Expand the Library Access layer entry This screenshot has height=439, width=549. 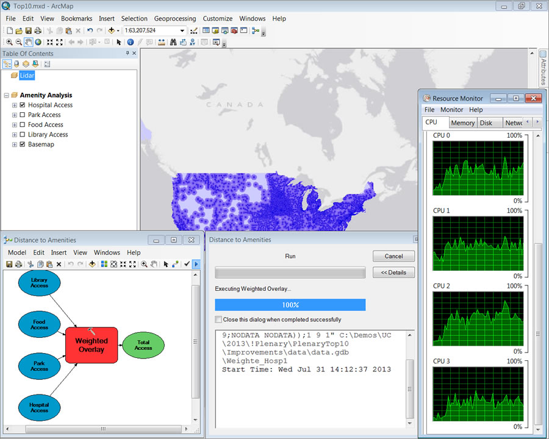(x=14, y=135)
